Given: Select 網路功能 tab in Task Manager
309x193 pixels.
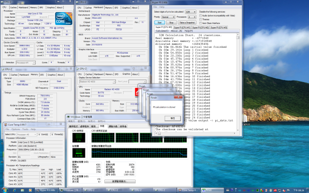Looking at the screenshot, I should point(113,126).
